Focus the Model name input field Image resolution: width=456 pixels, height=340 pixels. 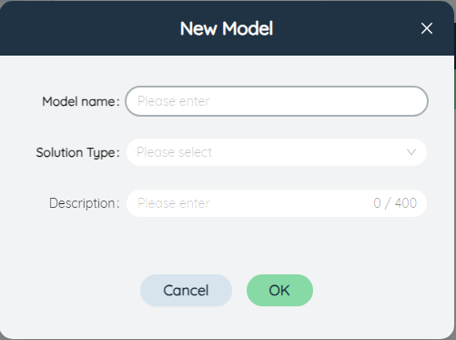[277, 101]
